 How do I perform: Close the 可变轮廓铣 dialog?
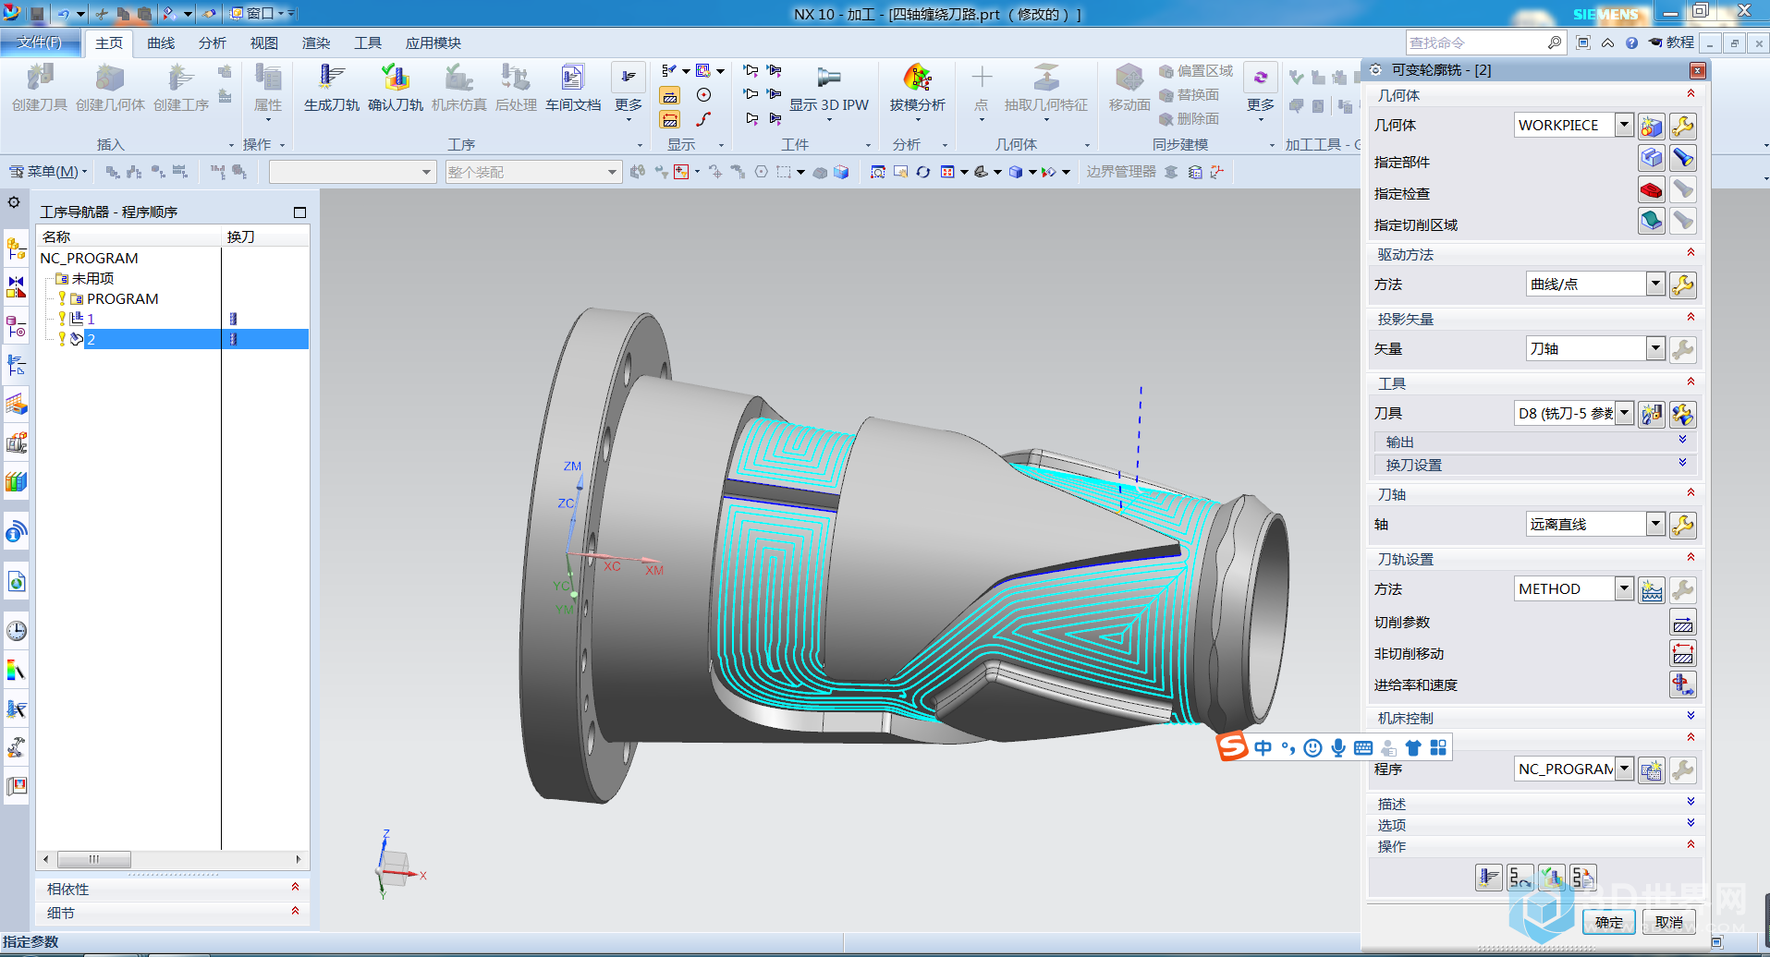click(1697, 70)
